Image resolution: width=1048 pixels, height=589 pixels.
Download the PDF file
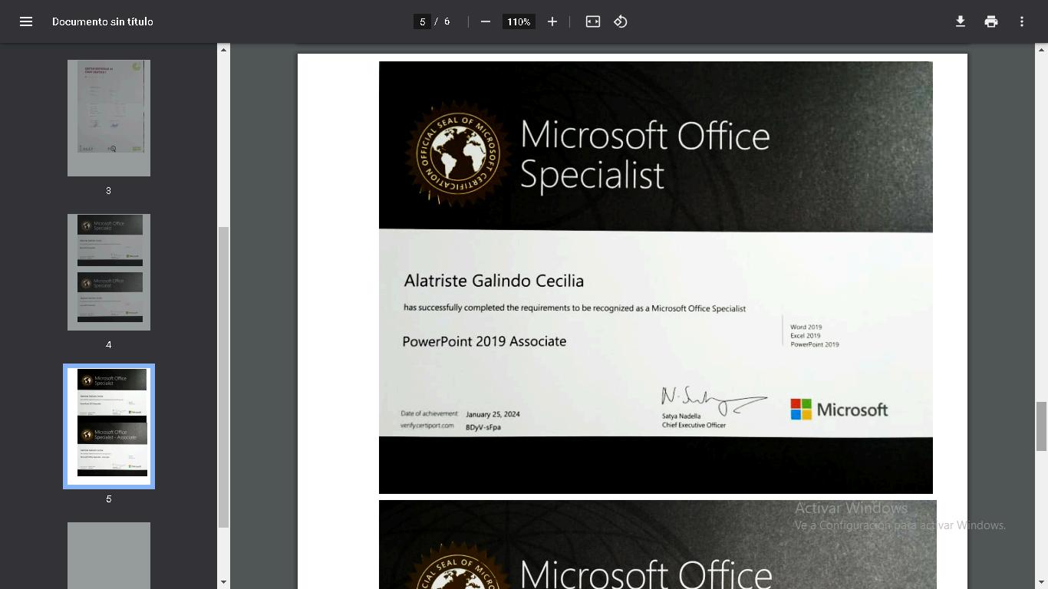pos(960,21)
